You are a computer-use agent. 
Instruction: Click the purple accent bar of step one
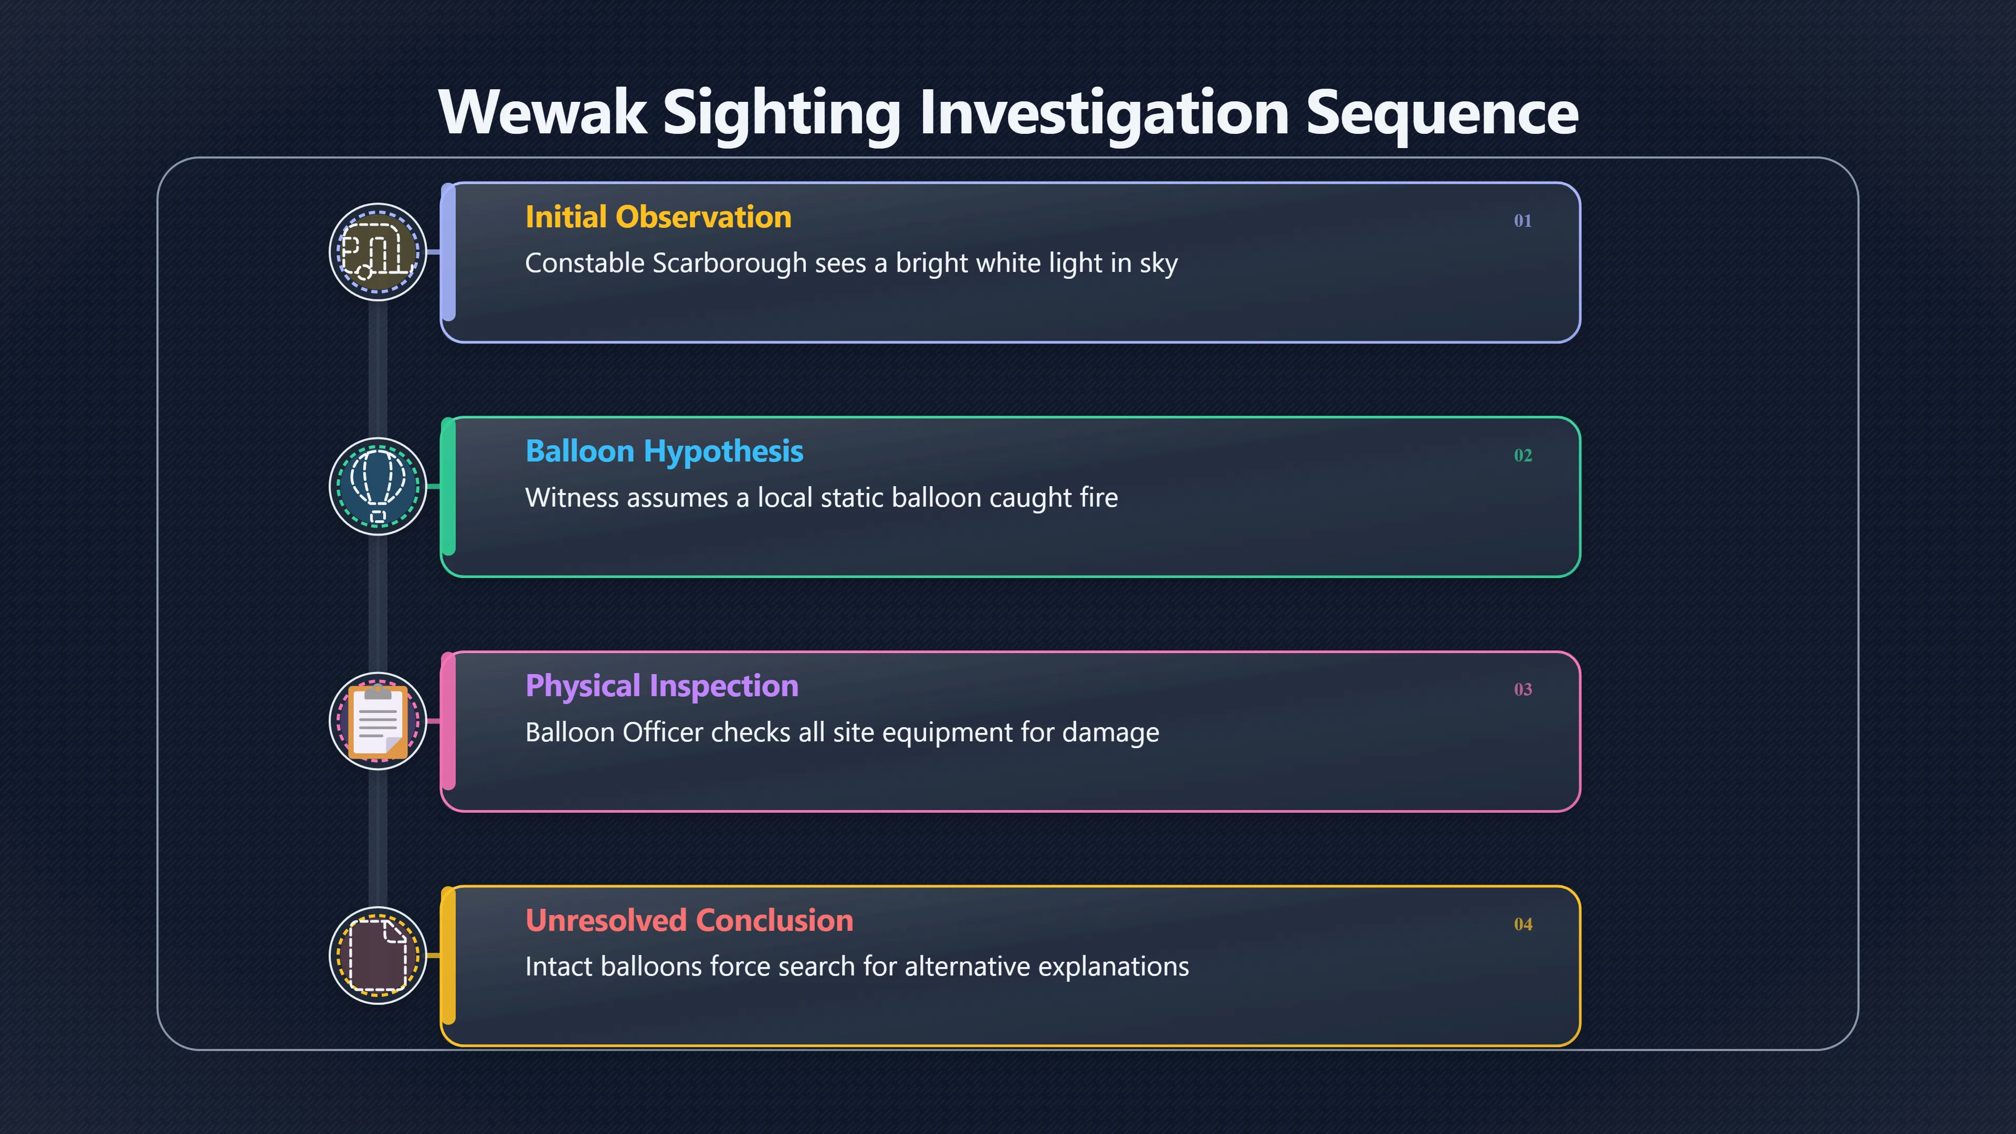448,253
